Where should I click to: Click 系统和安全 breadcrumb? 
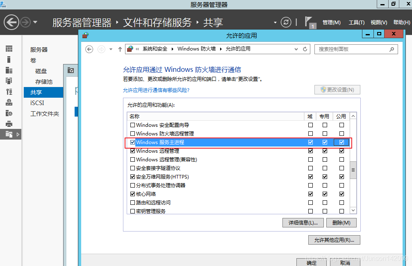[x=155, y=49]
